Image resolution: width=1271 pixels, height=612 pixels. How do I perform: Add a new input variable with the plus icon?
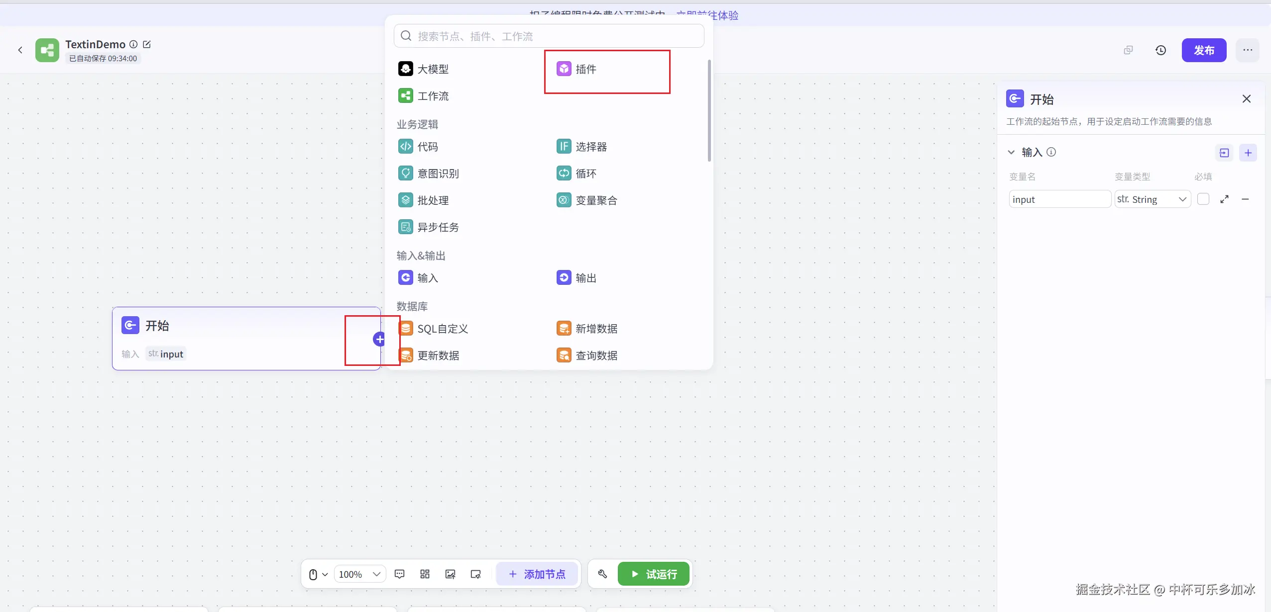[1248, 153]
